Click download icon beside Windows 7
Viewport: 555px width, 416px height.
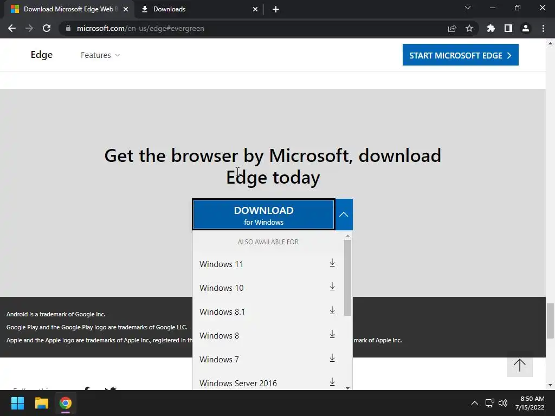pyautogui.click(x=332, y=358)
